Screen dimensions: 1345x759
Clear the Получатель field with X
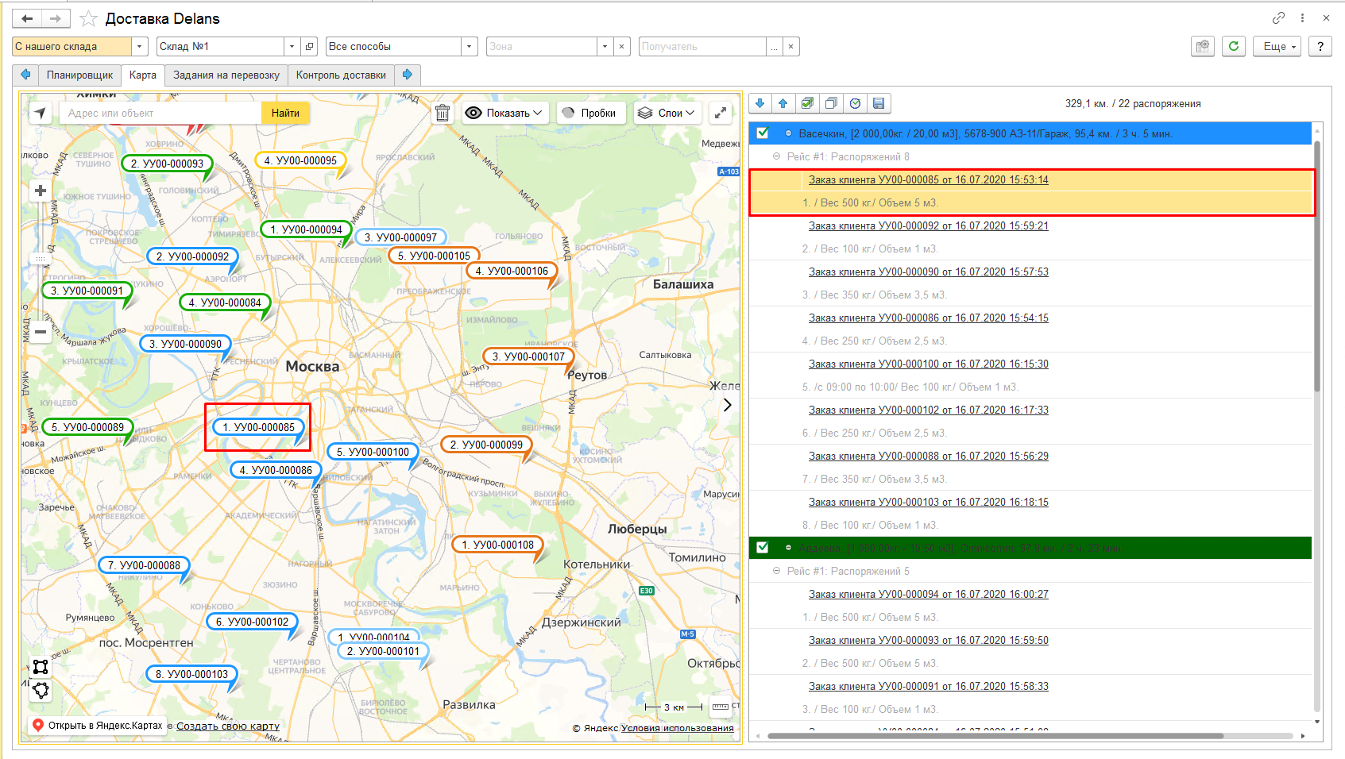coord(790,46)
